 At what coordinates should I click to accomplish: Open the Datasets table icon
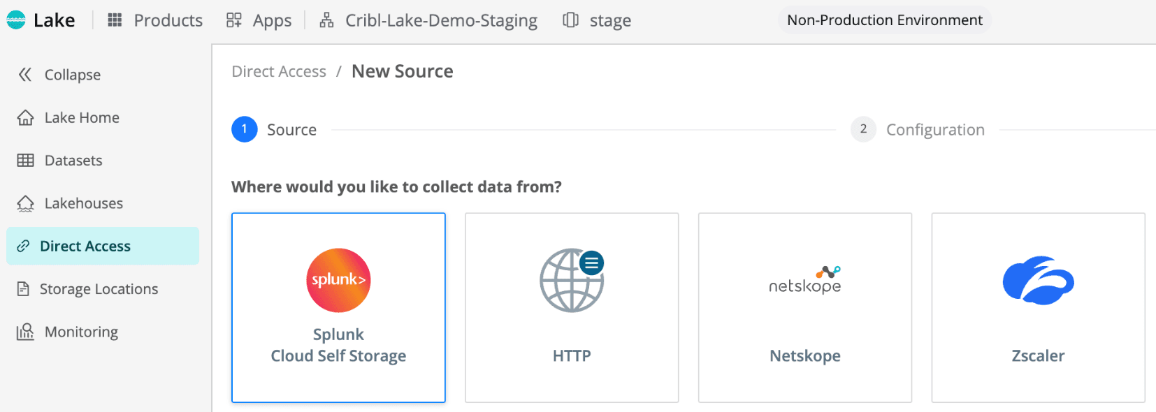25,161
